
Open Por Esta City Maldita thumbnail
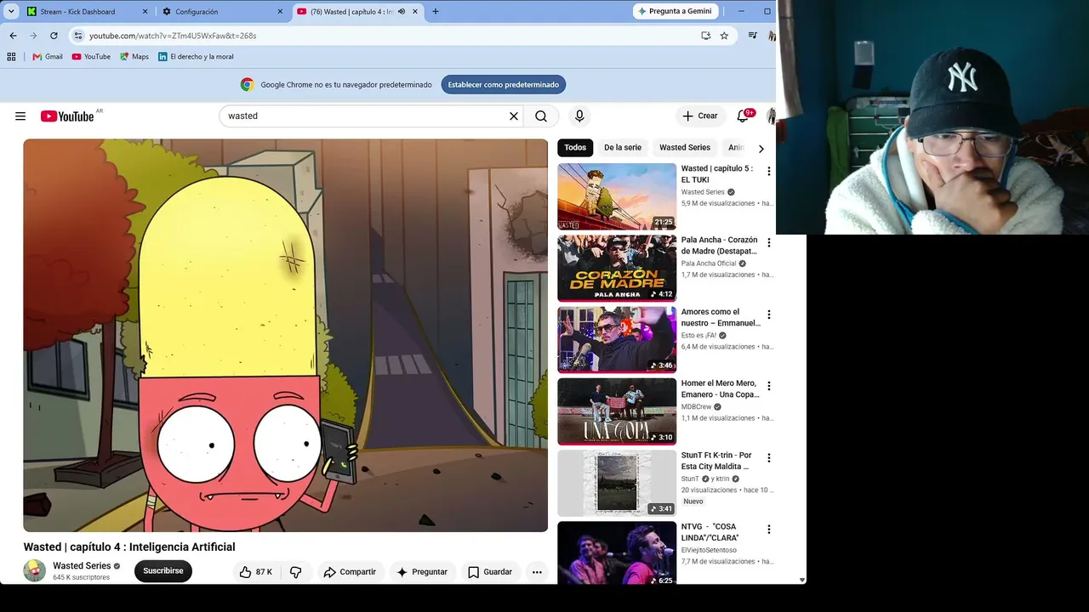coord(617,484)
